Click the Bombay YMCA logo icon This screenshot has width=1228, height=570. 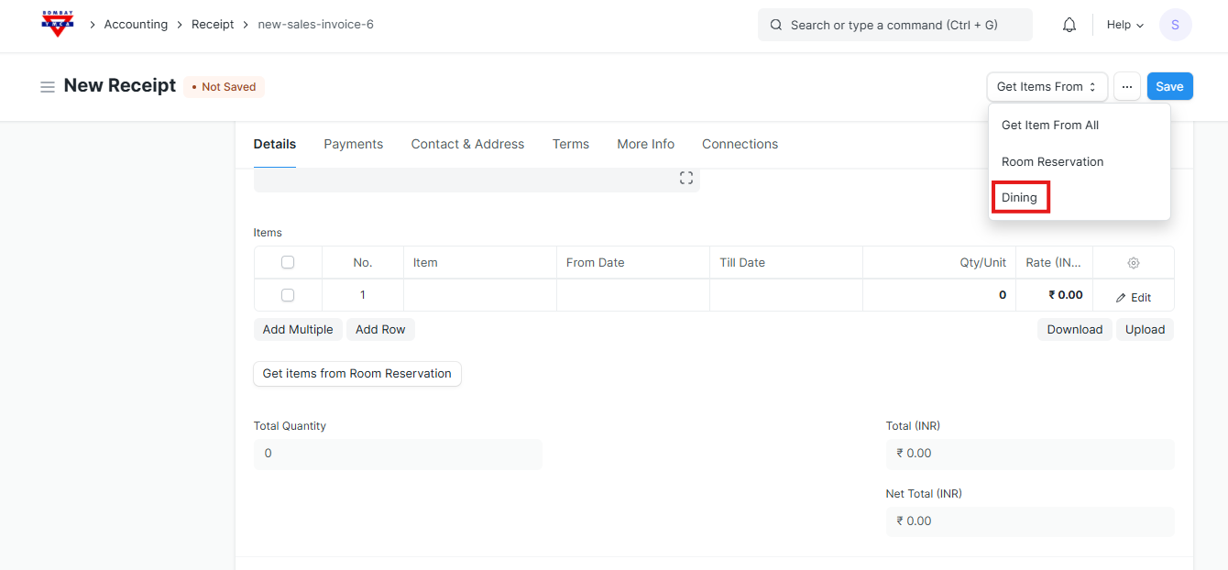tap(58, 25)
